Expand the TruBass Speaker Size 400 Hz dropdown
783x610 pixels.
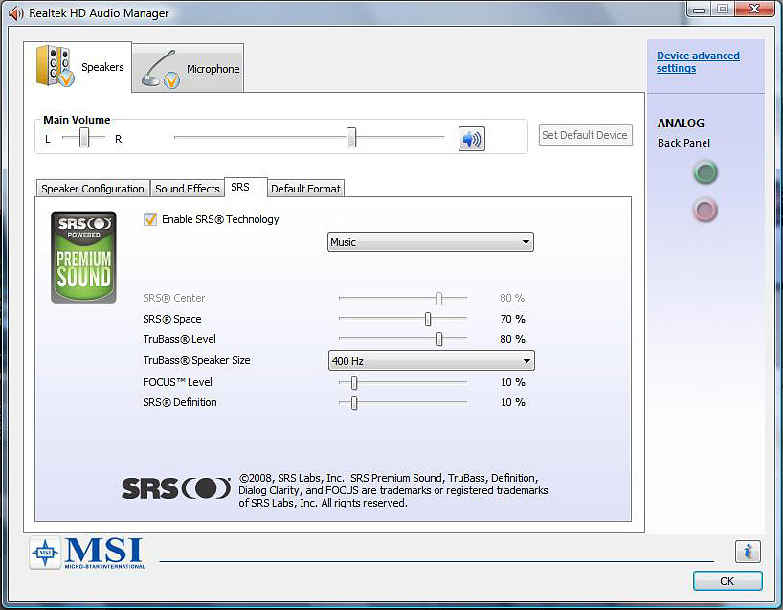tap(432, 361)
